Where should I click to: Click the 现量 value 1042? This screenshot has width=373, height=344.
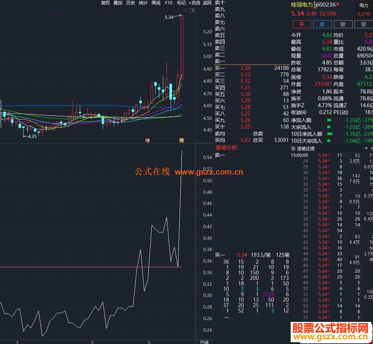[326, 56]
